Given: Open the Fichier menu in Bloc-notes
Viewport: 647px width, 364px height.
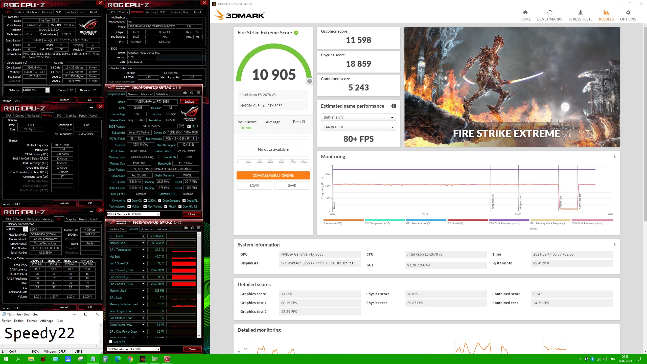Looking at the screenshot, I should pyautogui.click(x=6, y=321).
